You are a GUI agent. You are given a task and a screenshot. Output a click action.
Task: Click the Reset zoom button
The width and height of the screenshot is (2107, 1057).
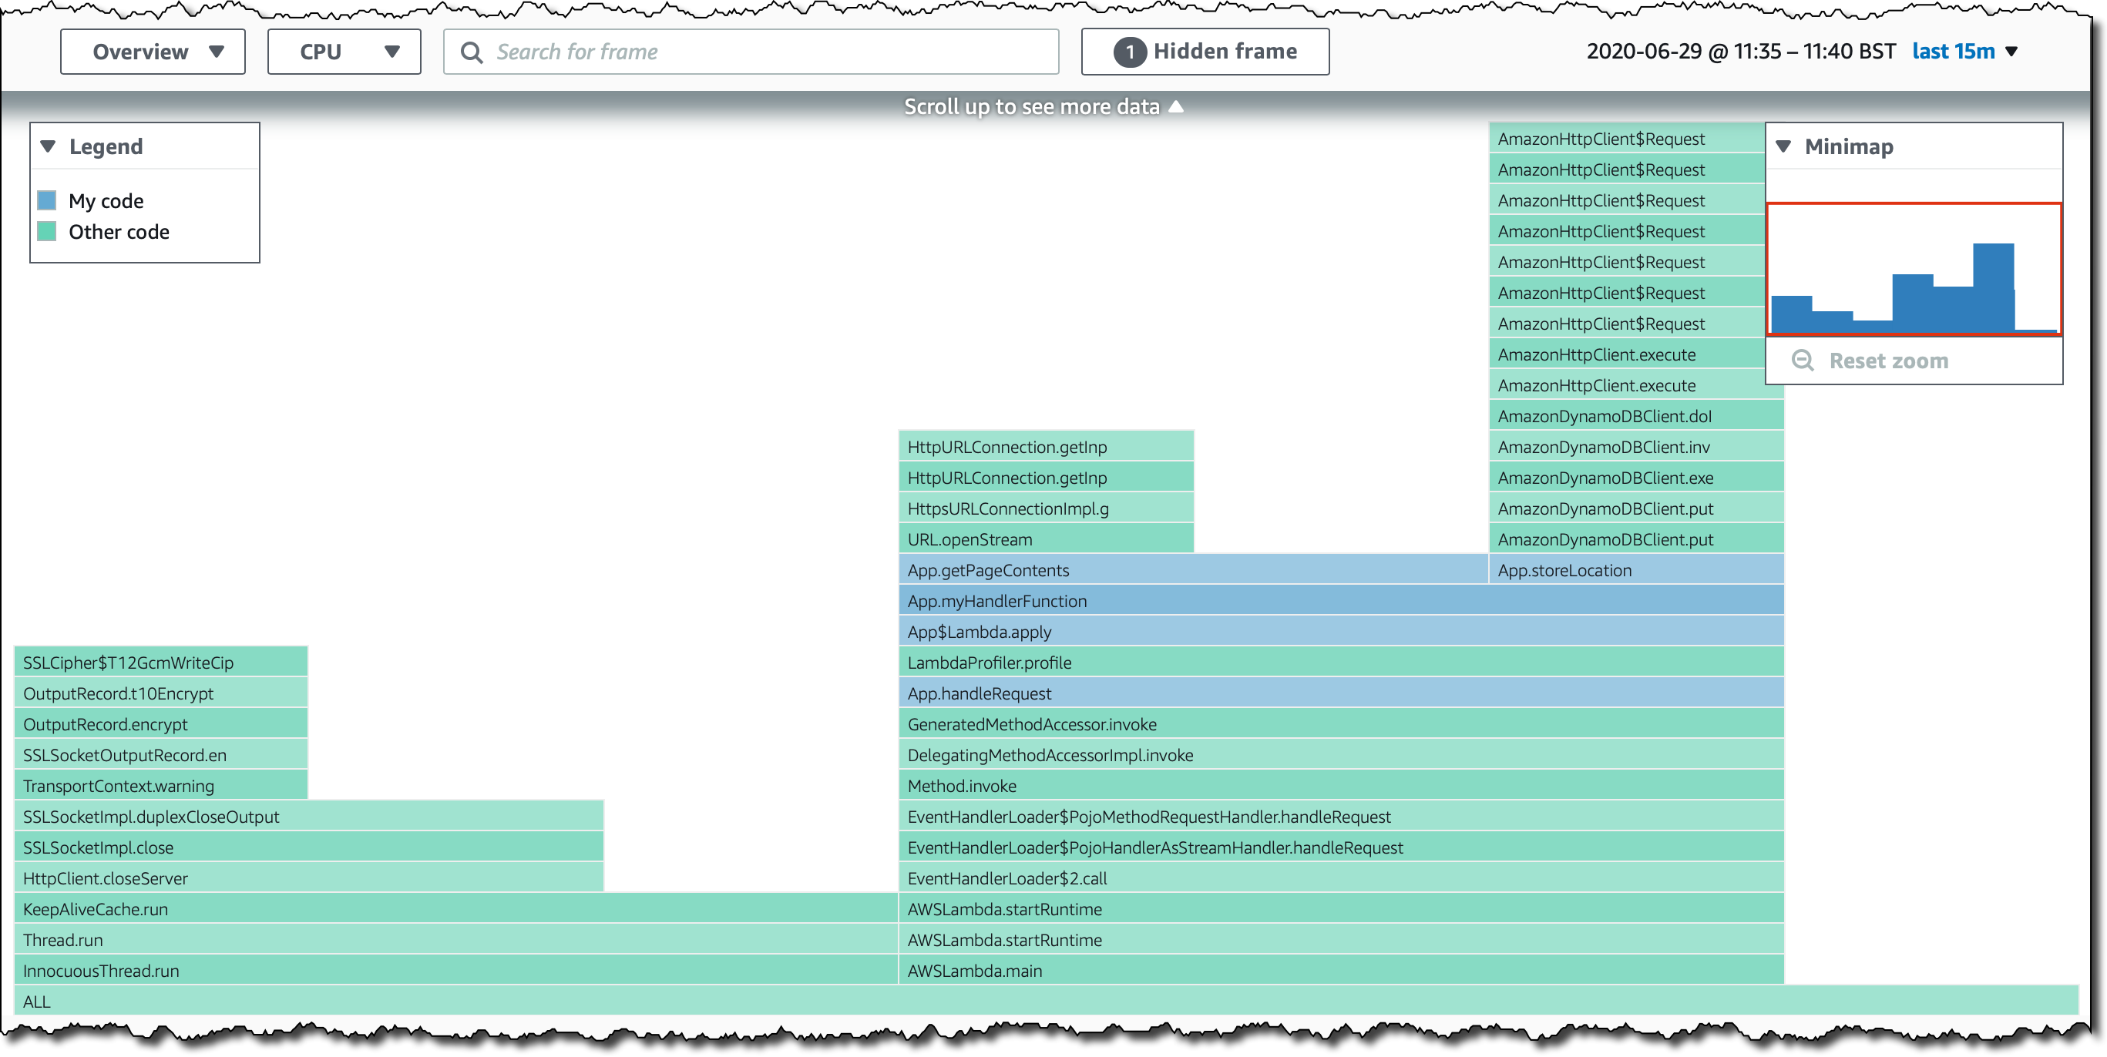click(1887, 361)
